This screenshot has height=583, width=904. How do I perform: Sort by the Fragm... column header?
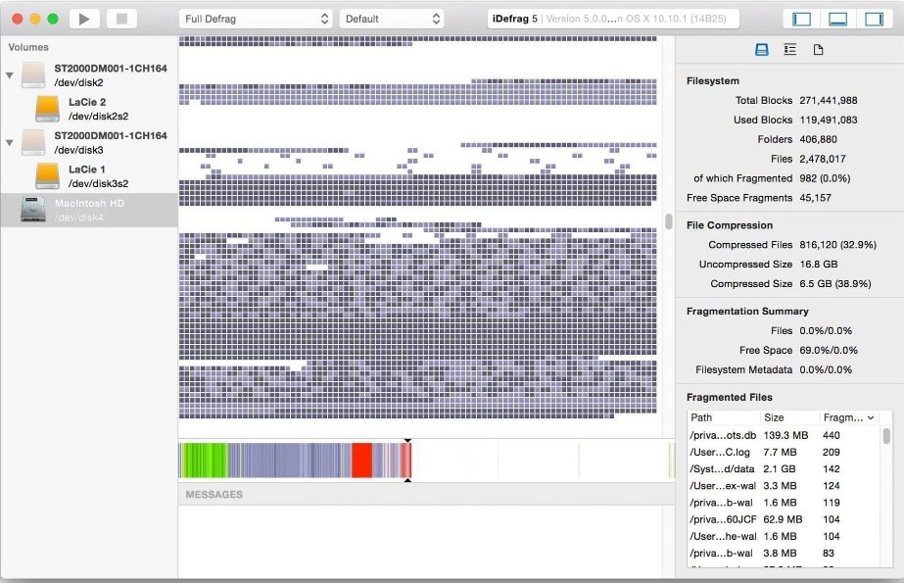[849, 417]
